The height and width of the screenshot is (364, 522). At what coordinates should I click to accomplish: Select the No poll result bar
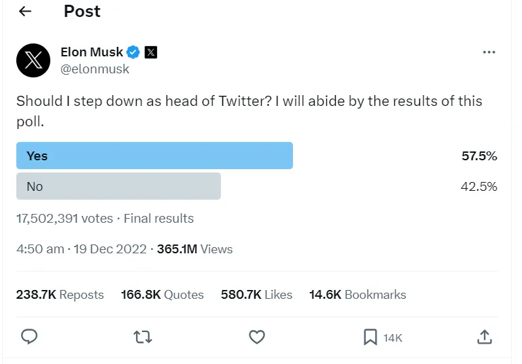[118, 186]
